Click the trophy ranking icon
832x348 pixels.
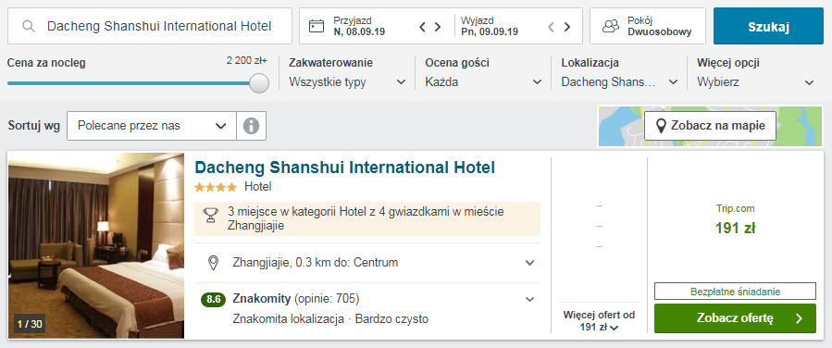tap(211, 215)
